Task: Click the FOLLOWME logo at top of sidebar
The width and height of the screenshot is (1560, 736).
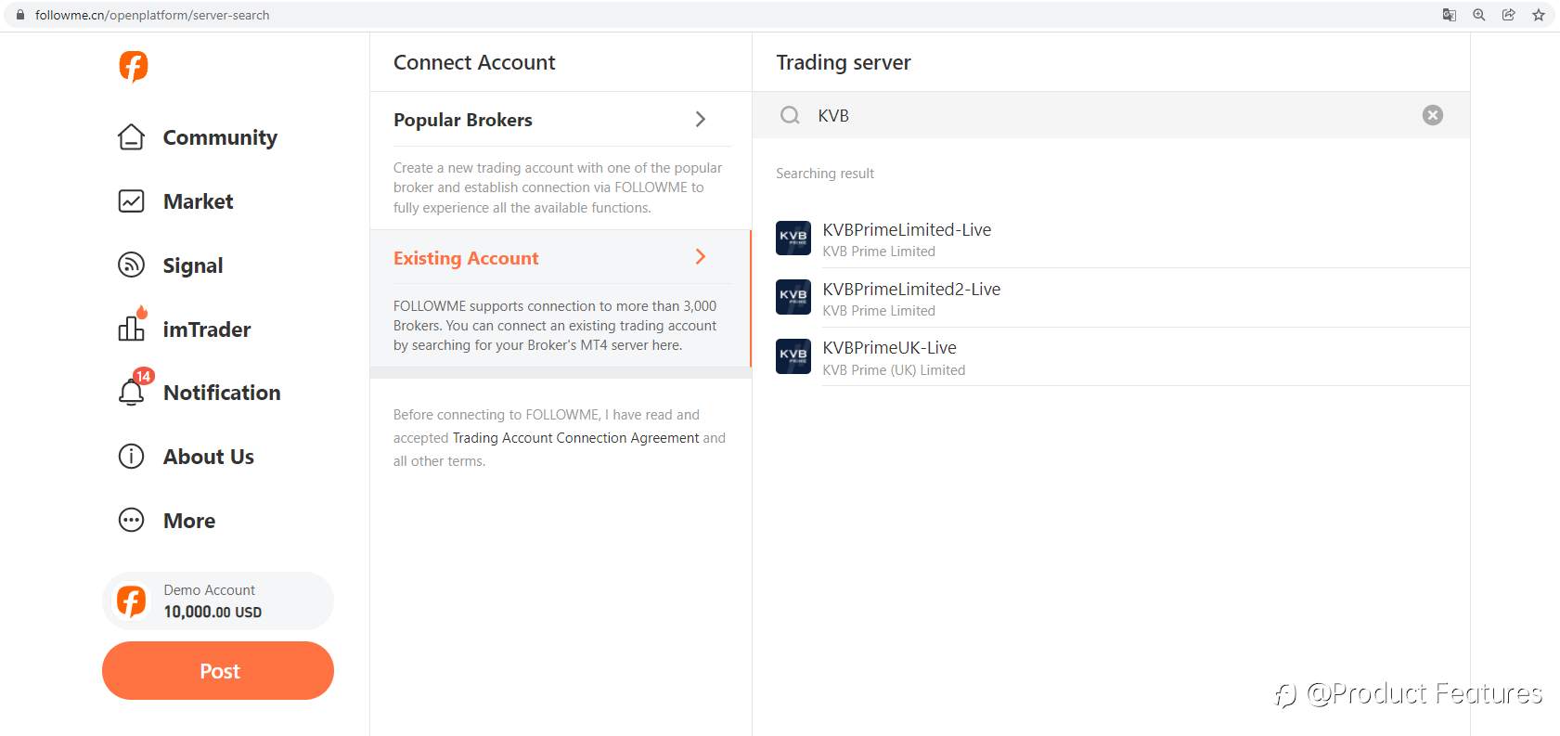Action: point(133,66)
